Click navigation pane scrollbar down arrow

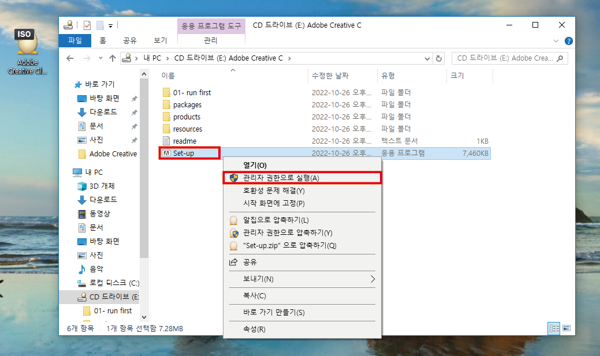[x=144, y=317]
